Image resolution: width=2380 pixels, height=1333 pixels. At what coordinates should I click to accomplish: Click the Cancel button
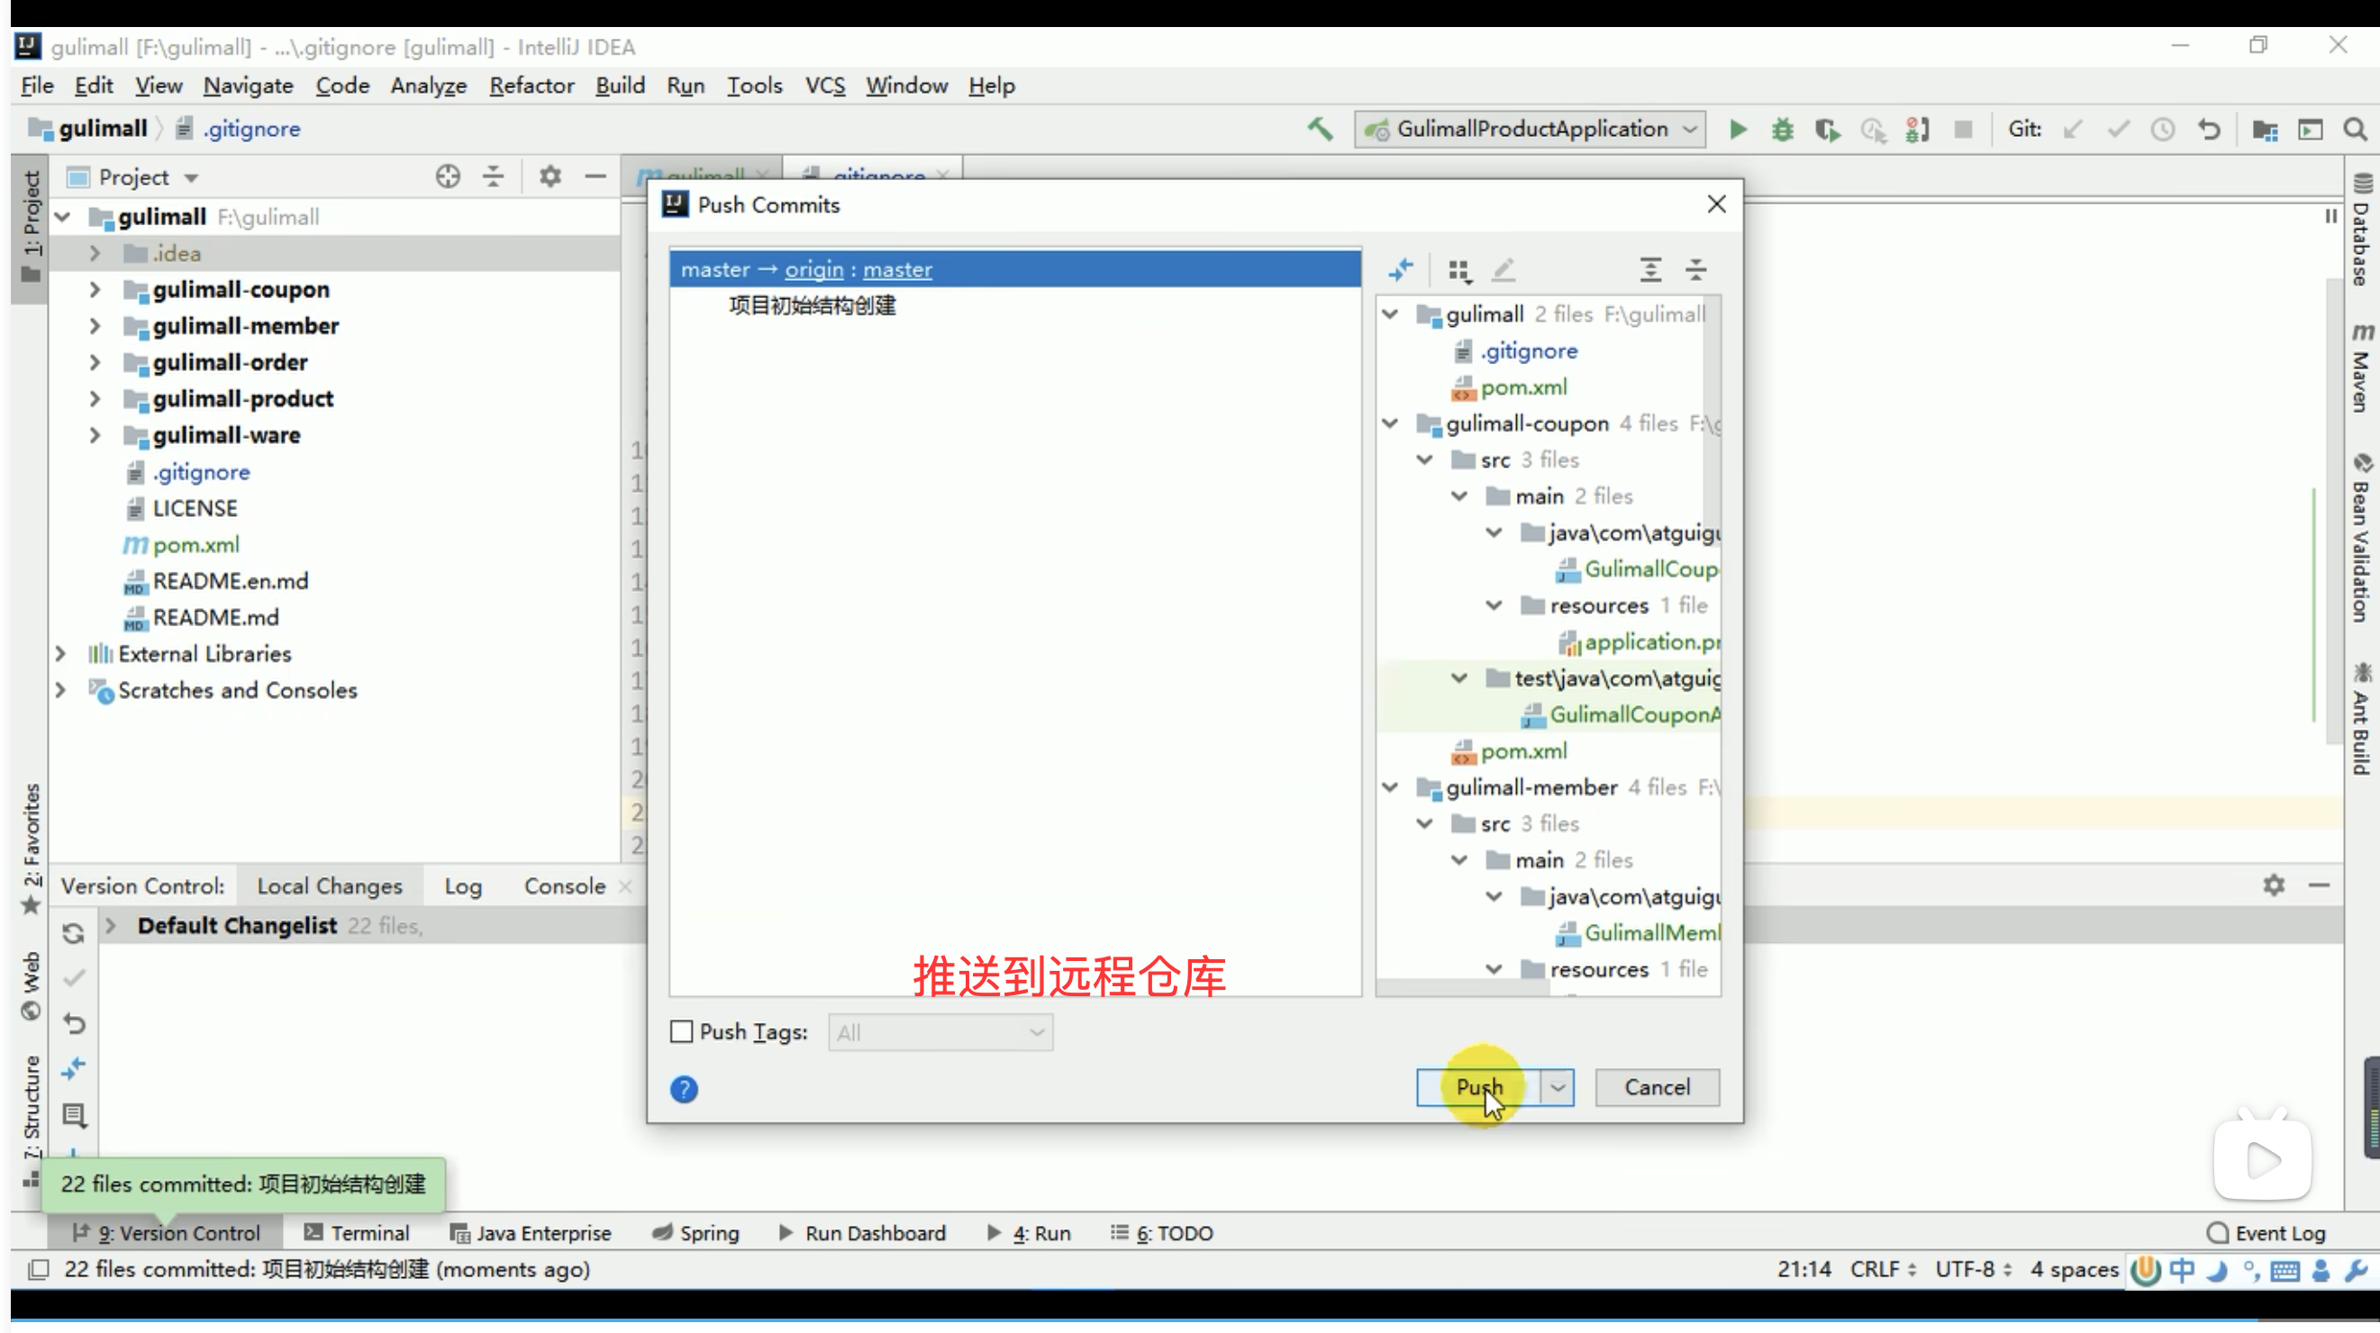[1657, 1087]
